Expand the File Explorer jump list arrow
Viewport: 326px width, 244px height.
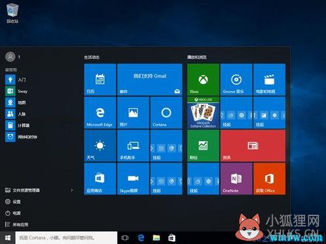pyautogui.click(x=72, y=190)
